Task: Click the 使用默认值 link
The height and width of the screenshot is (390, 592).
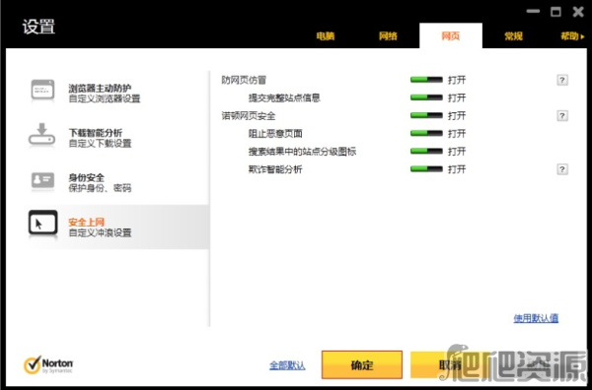Action: pyautogui.click(x=536, y=318)
